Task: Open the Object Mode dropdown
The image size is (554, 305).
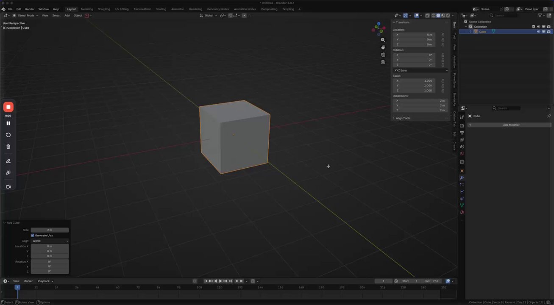Action: [25, 16]
